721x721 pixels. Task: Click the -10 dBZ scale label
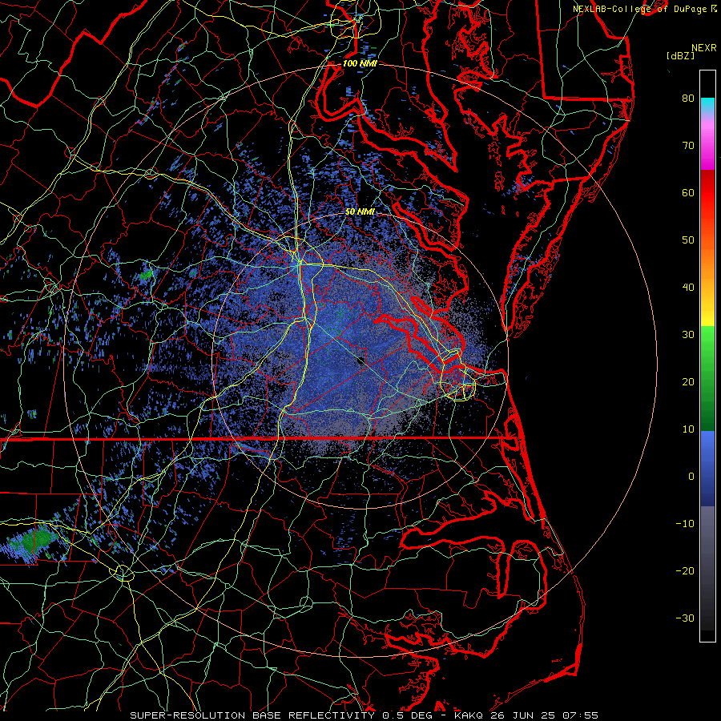pos(685,524)
